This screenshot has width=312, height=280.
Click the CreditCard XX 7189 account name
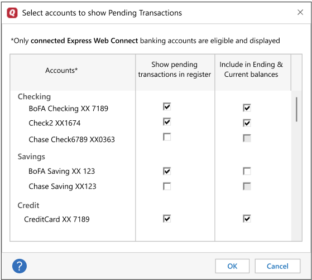57,219
